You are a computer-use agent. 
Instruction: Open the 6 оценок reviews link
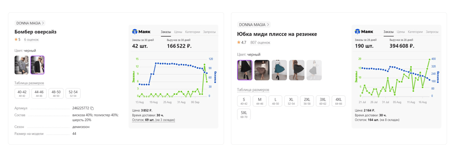[31, 39]
